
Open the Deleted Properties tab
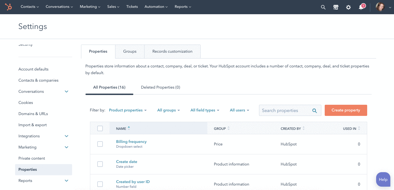pyautogui.click(x=160, y=87)
